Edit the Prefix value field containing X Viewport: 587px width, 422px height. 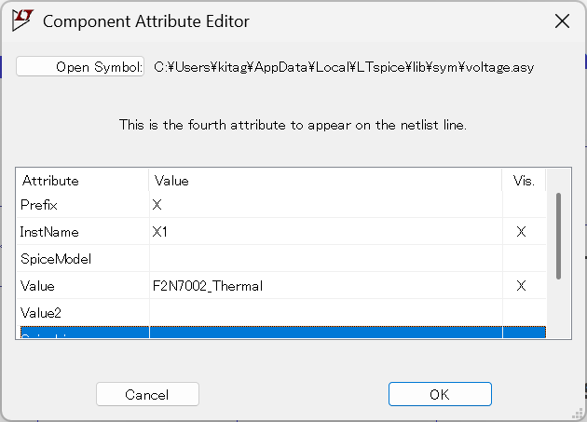(x=326, y=205)
